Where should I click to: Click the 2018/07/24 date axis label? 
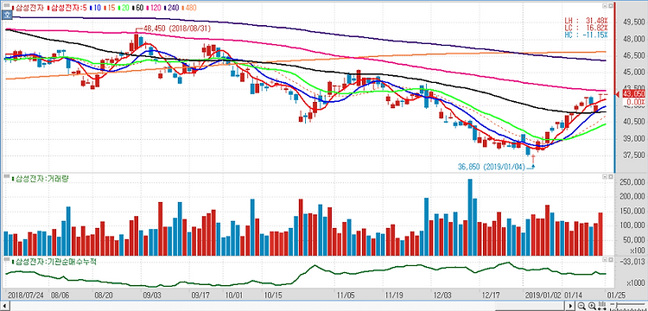coord(26,295)
